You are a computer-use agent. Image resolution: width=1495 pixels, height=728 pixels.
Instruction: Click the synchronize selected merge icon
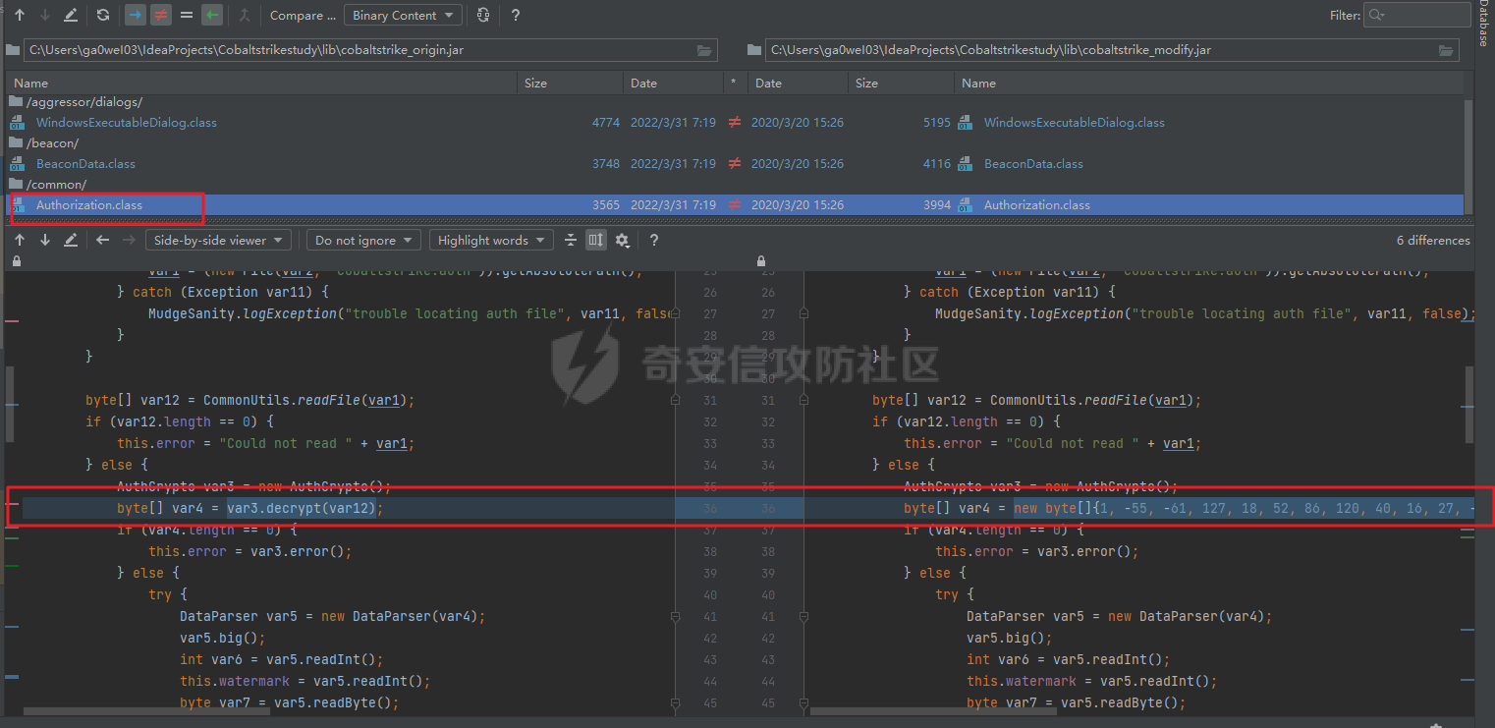pyautogui.click(x=245, y=15)
